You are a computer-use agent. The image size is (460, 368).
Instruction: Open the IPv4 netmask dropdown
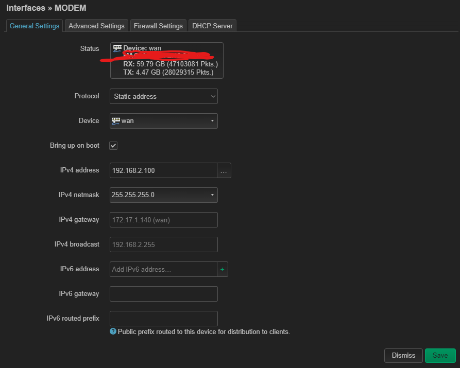(x=164, y=195)
